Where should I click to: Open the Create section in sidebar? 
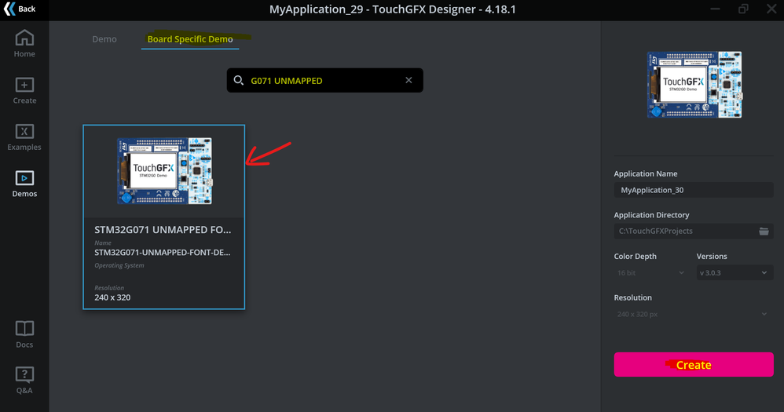pos(24,91)
